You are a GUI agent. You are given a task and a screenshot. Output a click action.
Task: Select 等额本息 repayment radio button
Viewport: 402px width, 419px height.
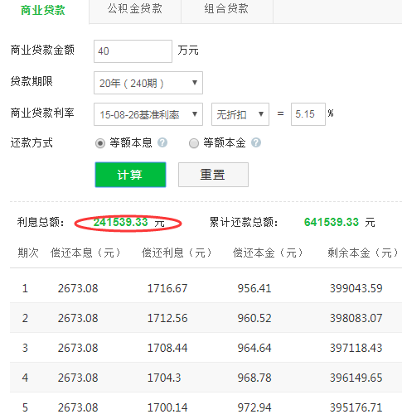point(100,143)
